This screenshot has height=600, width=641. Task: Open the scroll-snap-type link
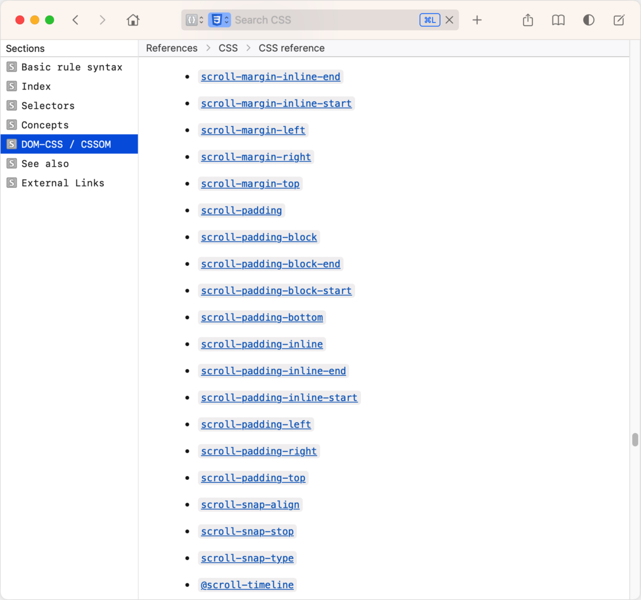pyautogui.click(x=247, y=558)
